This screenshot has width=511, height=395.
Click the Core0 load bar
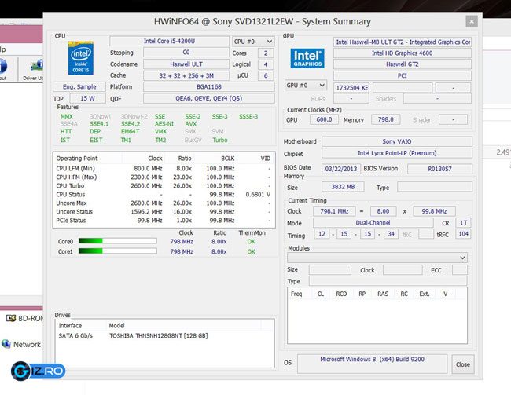[x=117, y=241]
